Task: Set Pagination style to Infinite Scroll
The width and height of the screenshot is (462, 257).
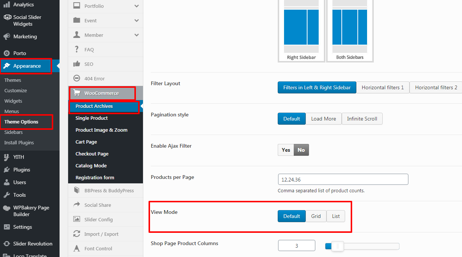Action: pyautogui.click(x=362, y=119)
